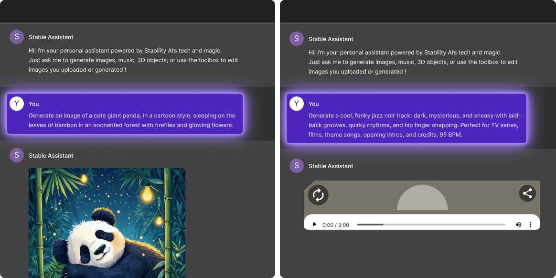This screenshot has width=556, height=278.
Task: Open the three-dot menu on the audio player
Action: pos(531,224)
